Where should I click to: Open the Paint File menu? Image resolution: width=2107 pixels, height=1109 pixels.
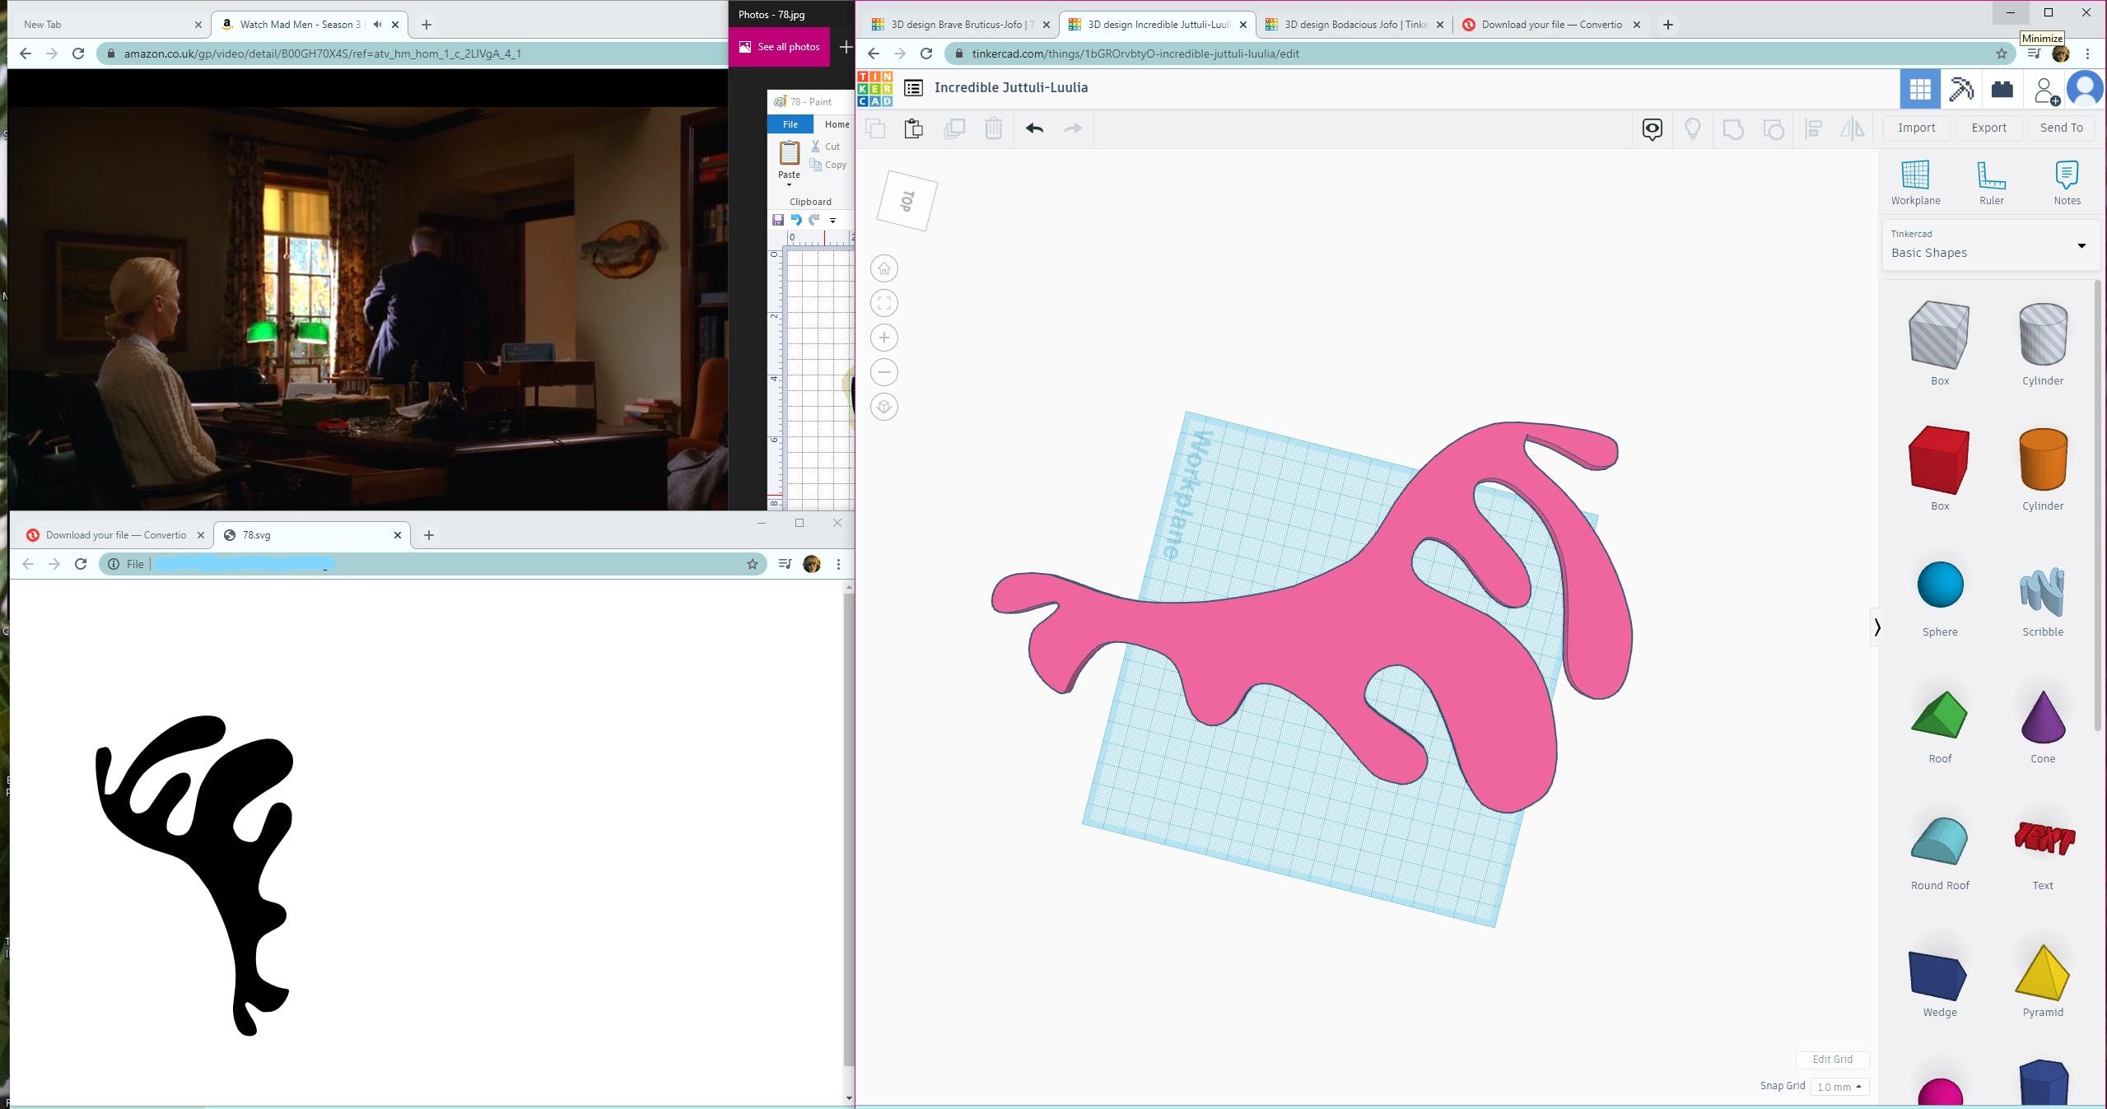pos(790,124)
